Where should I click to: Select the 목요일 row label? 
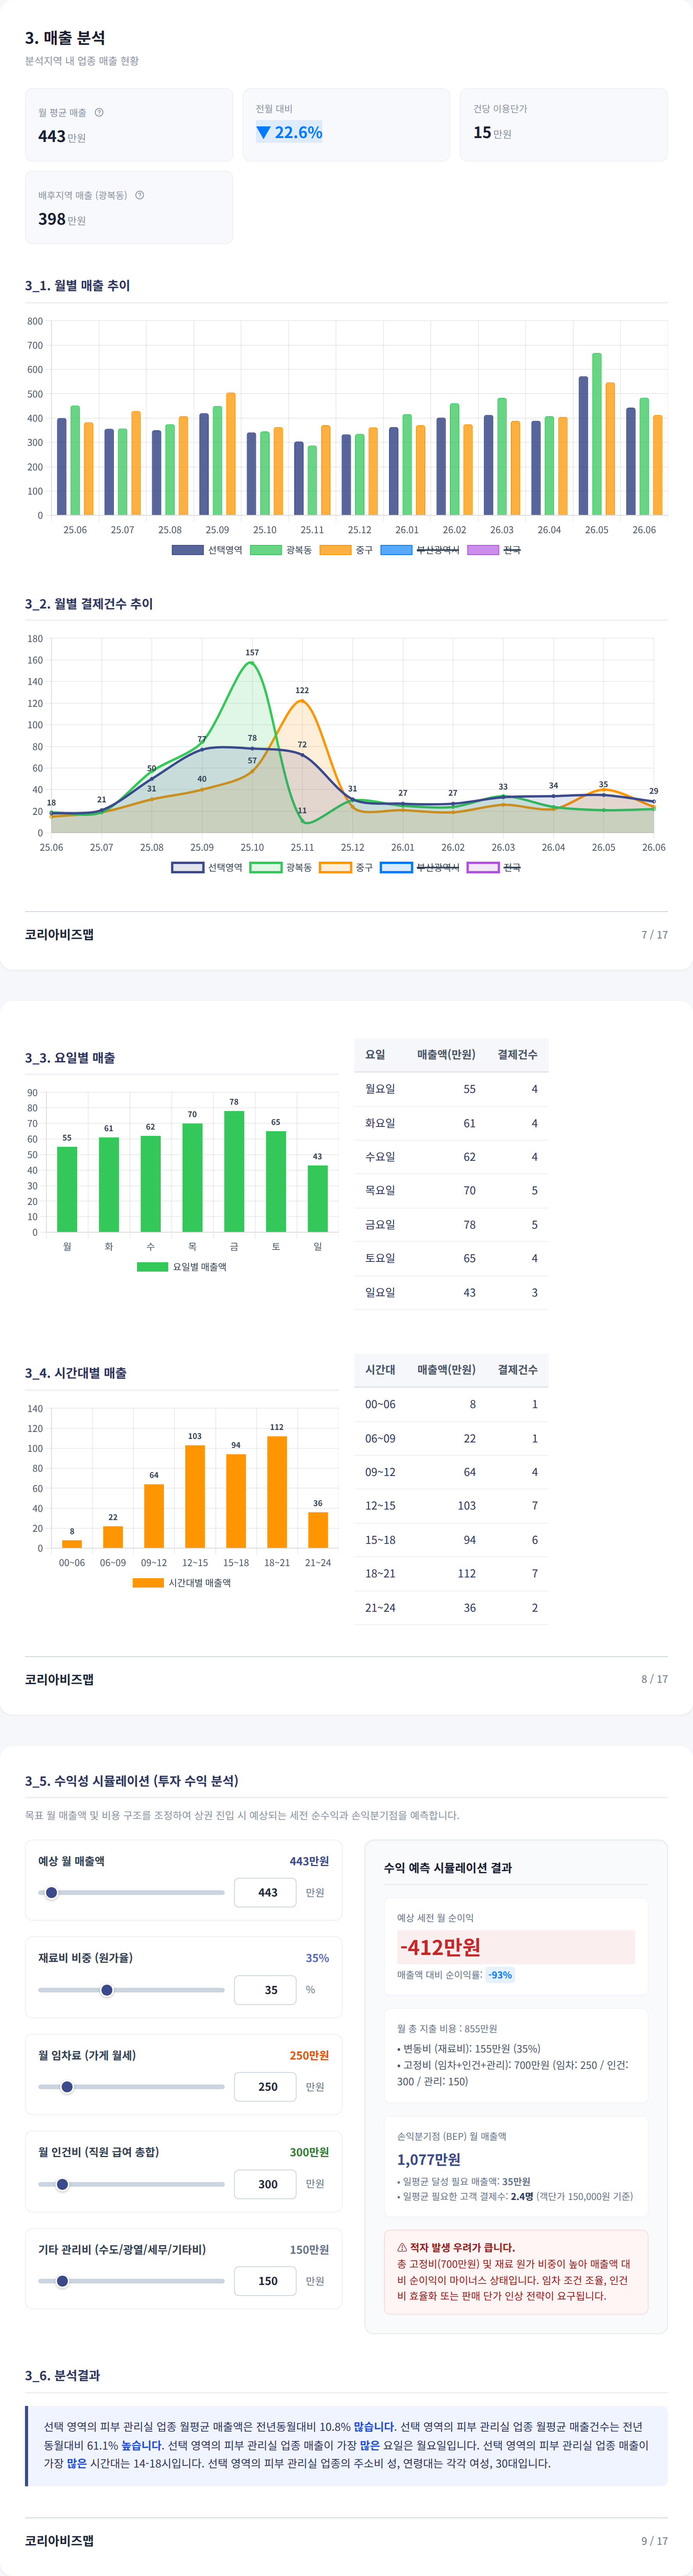pyautogui.click(x=380, y=1190)
